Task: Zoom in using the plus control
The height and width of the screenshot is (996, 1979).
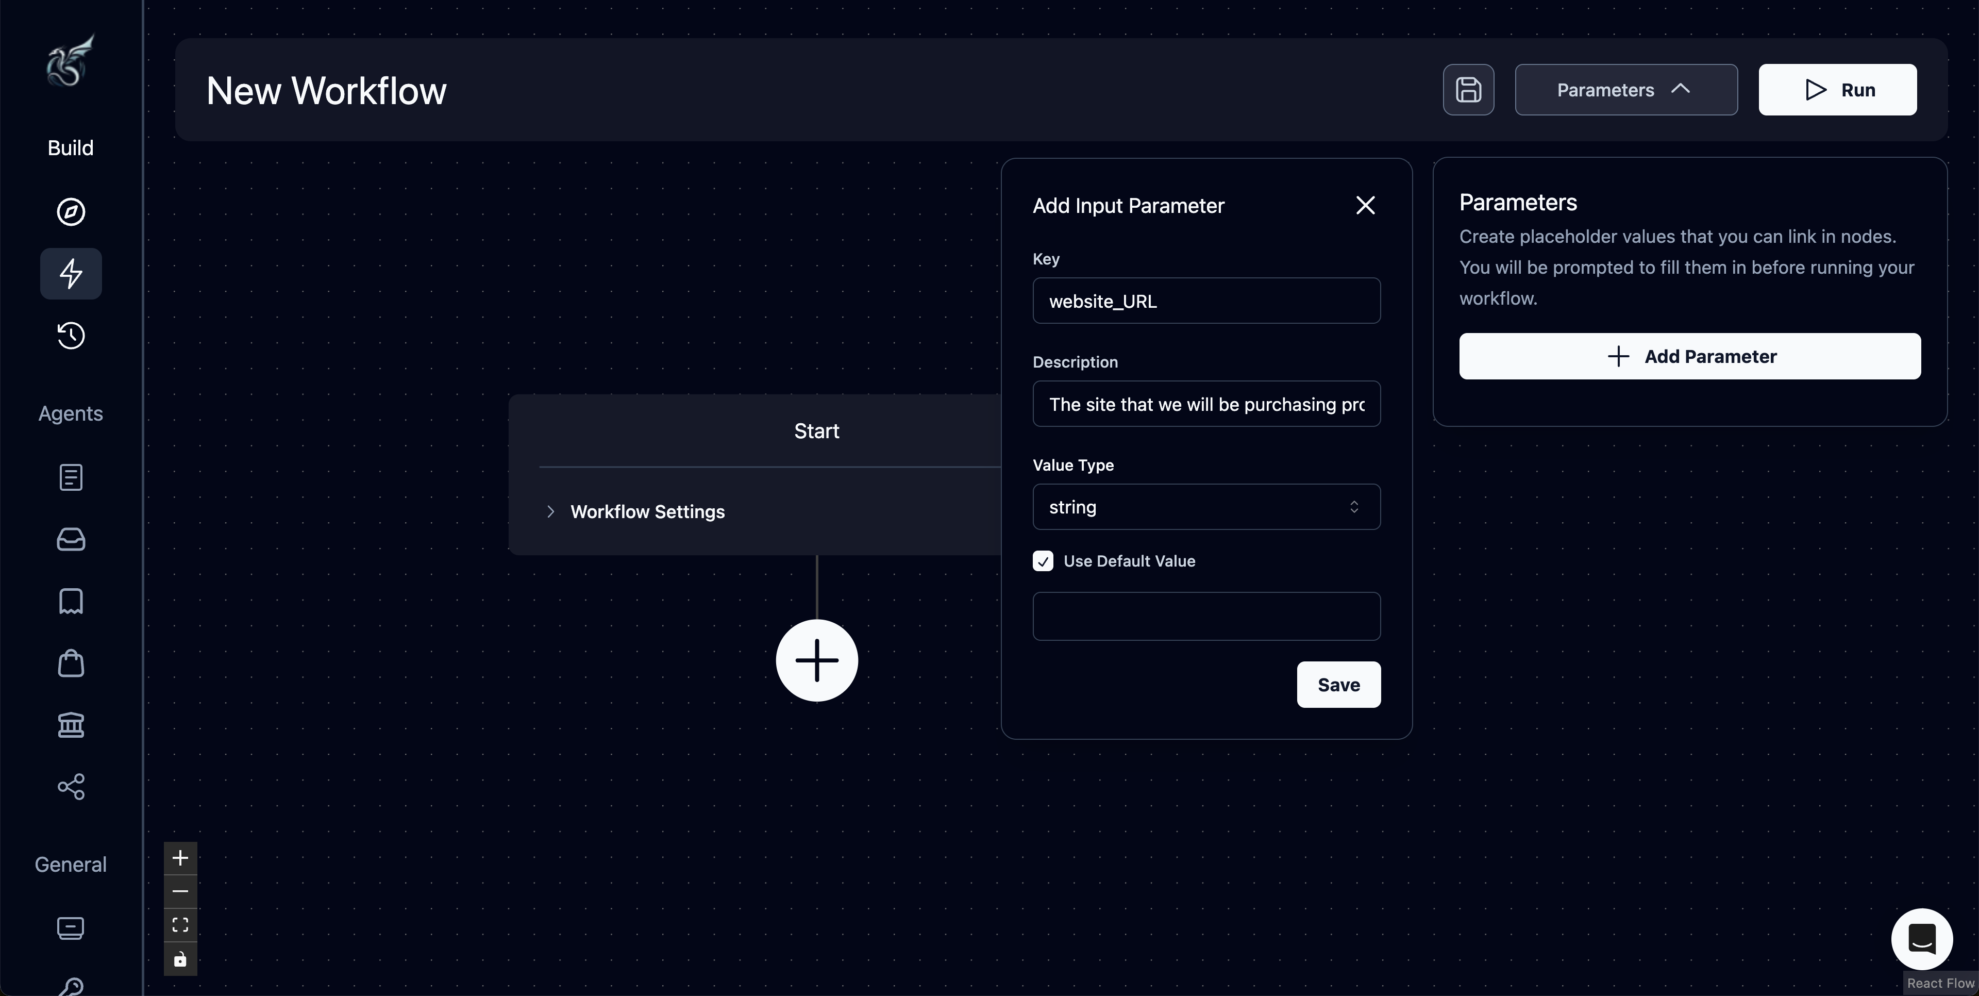Action: point(180,858)
